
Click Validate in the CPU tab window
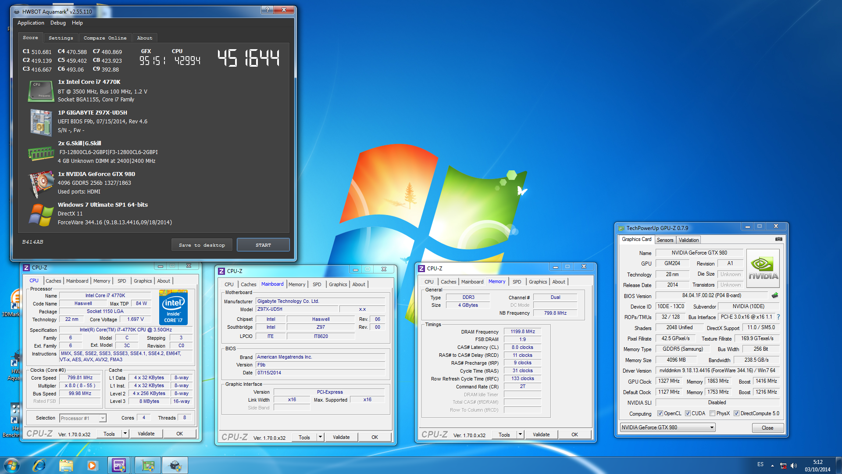[146, 434]
